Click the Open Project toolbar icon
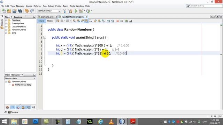This screenshot has height=125, width=223. [14, 11]
